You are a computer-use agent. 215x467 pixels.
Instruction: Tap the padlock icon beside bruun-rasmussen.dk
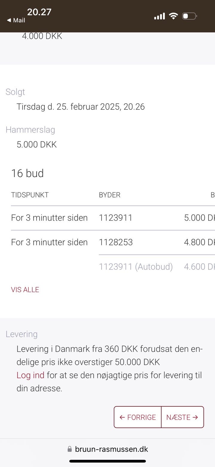click(70, 449)
